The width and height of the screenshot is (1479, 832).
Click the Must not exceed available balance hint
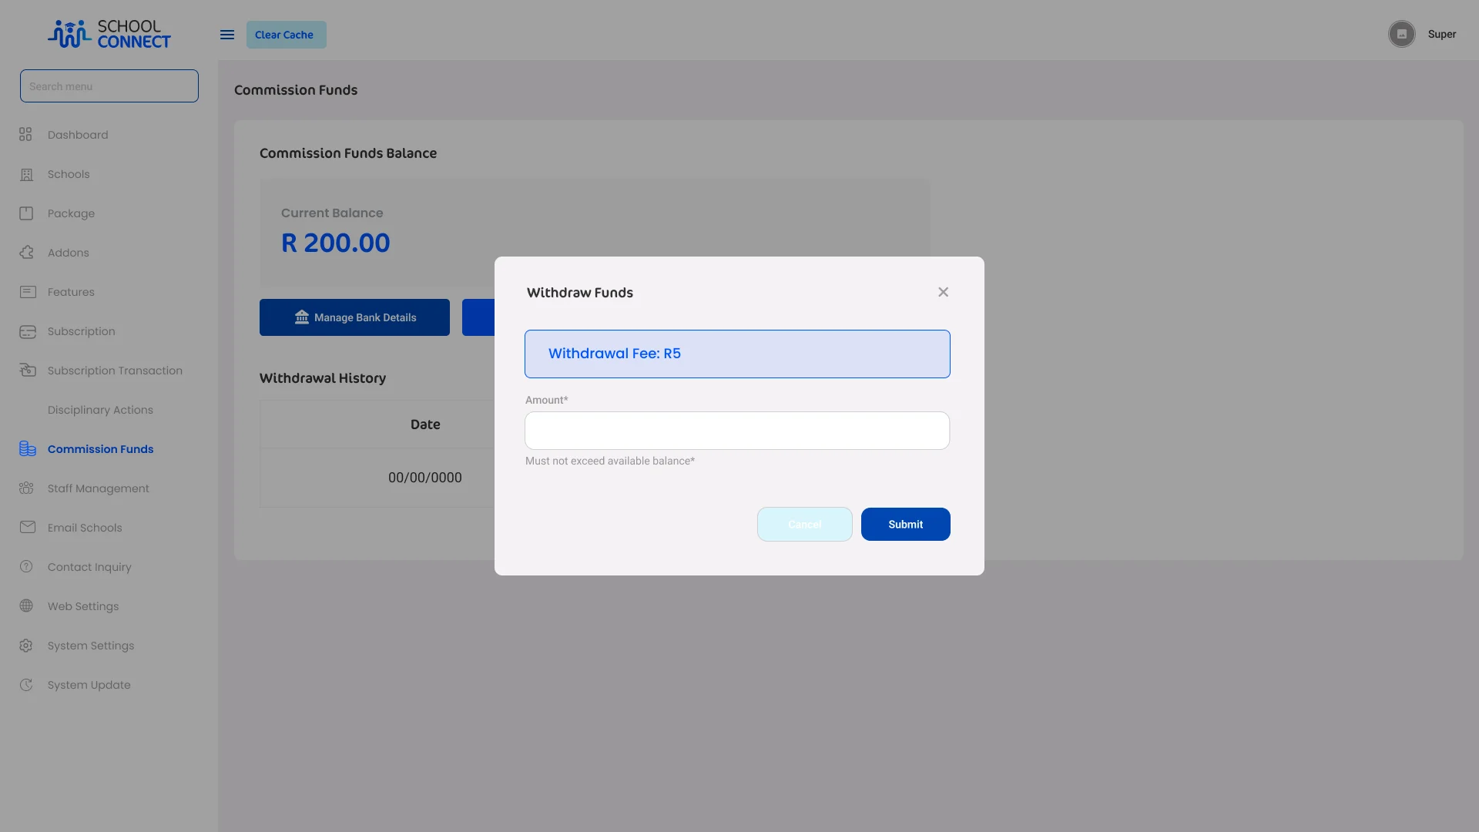coord(610,461)
